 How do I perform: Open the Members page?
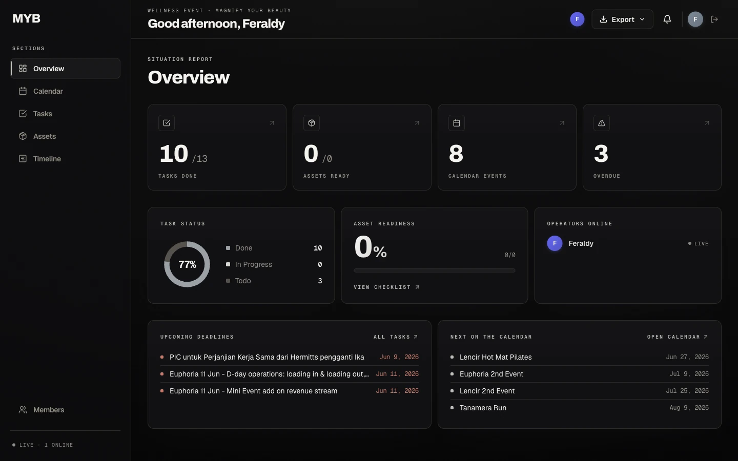pos(66,410)
